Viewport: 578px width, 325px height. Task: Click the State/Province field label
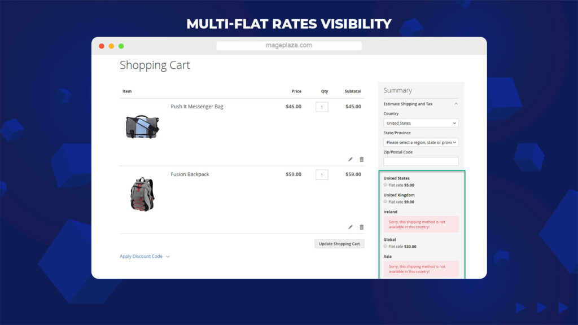click(397, 133)
